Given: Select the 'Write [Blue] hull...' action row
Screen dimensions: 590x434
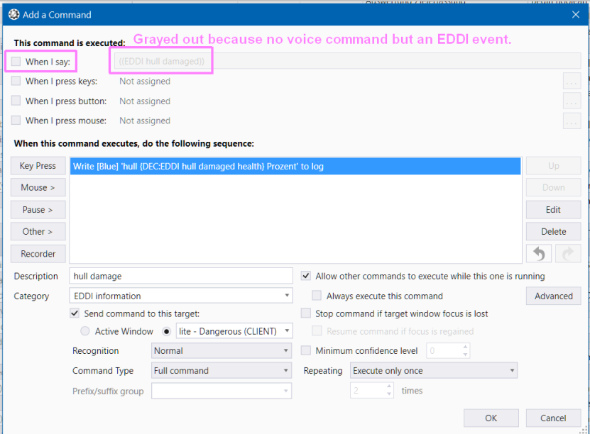Looking at the screenshot, I should [295, 167].
